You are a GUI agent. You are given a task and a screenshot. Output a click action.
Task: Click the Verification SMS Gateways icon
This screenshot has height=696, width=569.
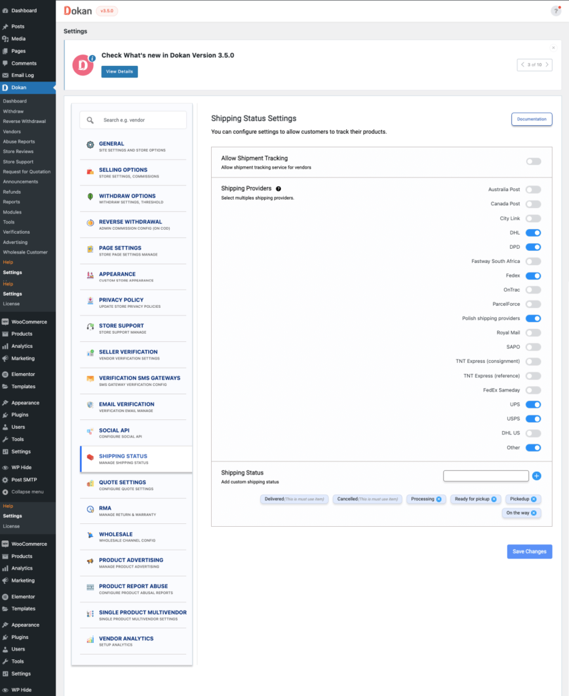tap(90, 379)
